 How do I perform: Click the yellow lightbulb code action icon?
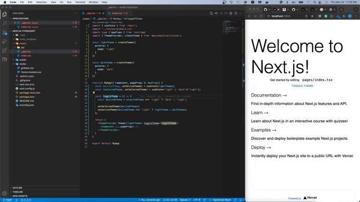tap(94, 93)
